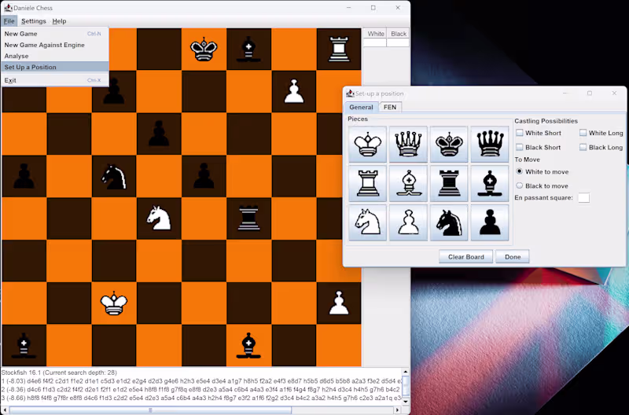
Task: Click the white knight on d4 on the board
Action: pyautogui.click(x=159, y=219)
